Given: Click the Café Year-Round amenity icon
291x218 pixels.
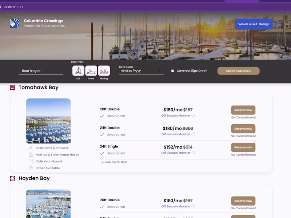Looking at the screenshot, I should (x=31, y=161).
